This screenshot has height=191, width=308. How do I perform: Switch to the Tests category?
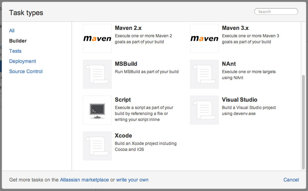pos(15,51)
